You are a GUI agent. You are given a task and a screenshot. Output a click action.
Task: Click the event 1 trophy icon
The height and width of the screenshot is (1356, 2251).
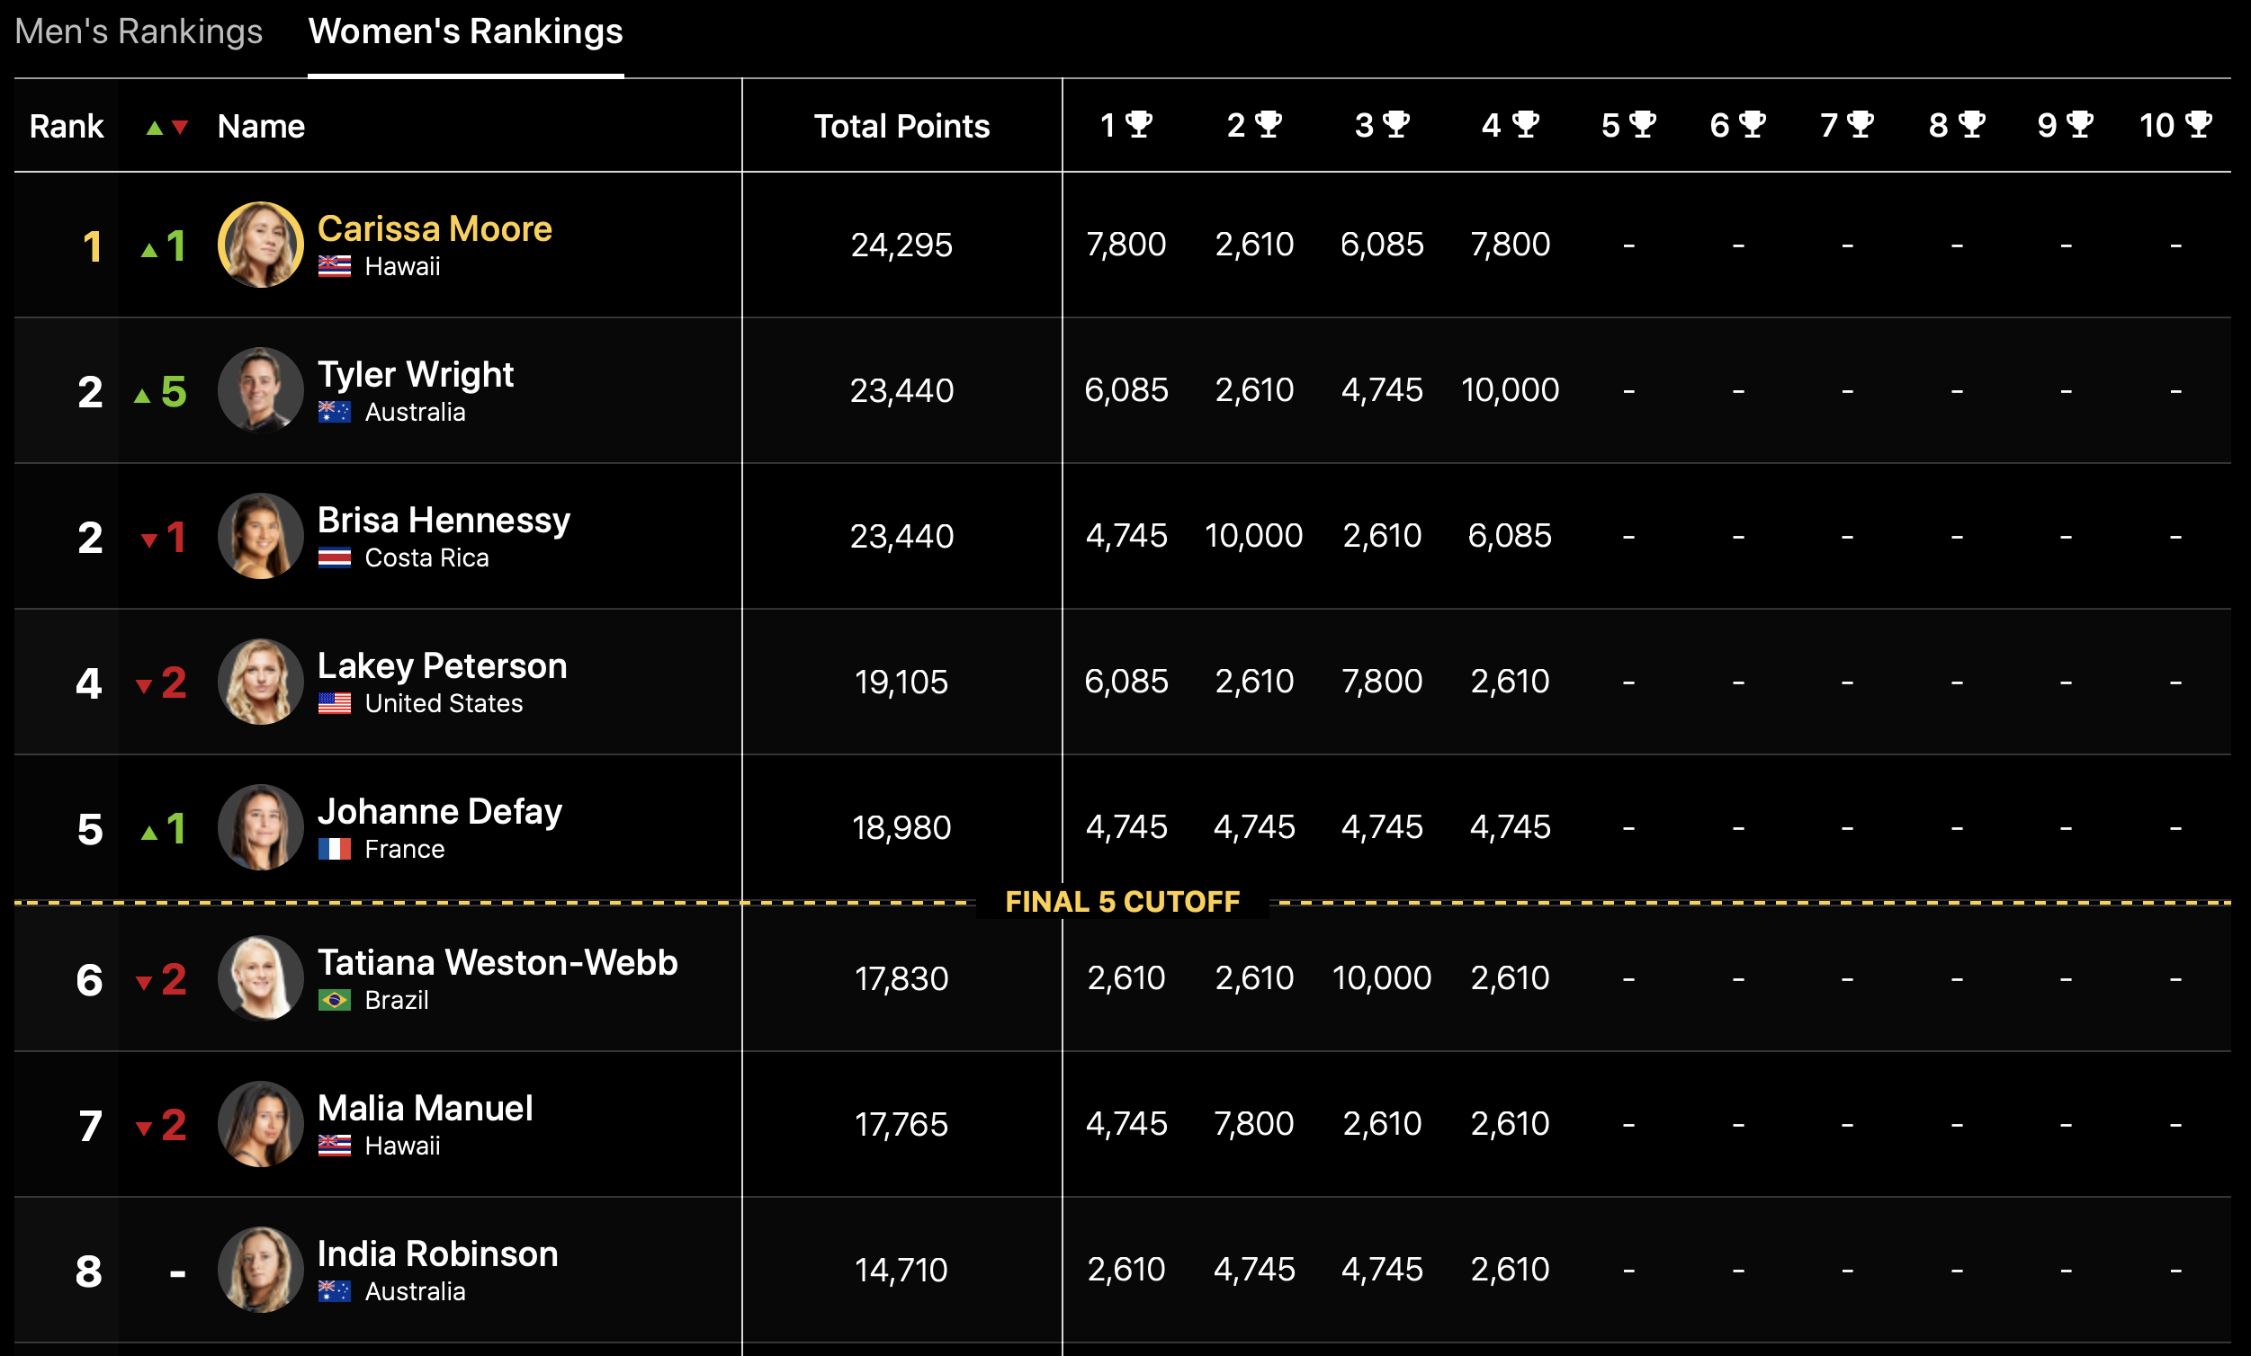click(x=1138, y=124)
